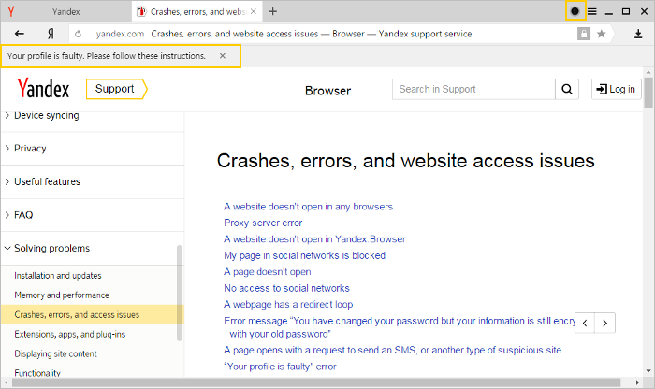
Task: Focus the Search in Support field
Action: (473, 89)
